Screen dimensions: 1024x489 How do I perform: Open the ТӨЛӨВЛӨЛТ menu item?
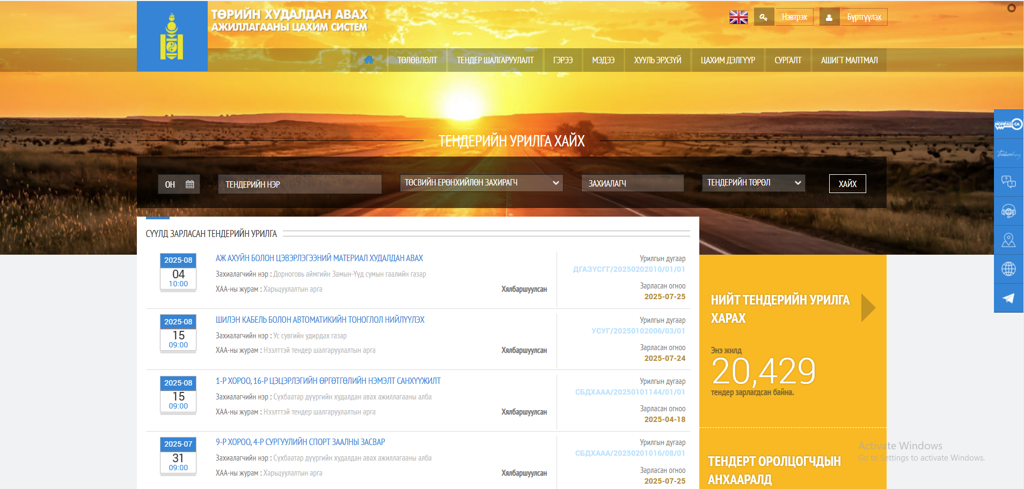417,61
